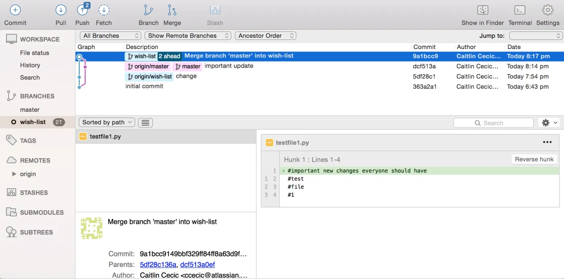Click the Date column header
This screenshot has width=564, height=279.
(x=514, y=47)
